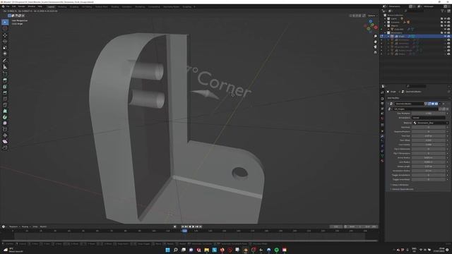Toggle render camera icon of Cameras collection
This screenshot has height=254, width=452.
[x=448, y=22]
